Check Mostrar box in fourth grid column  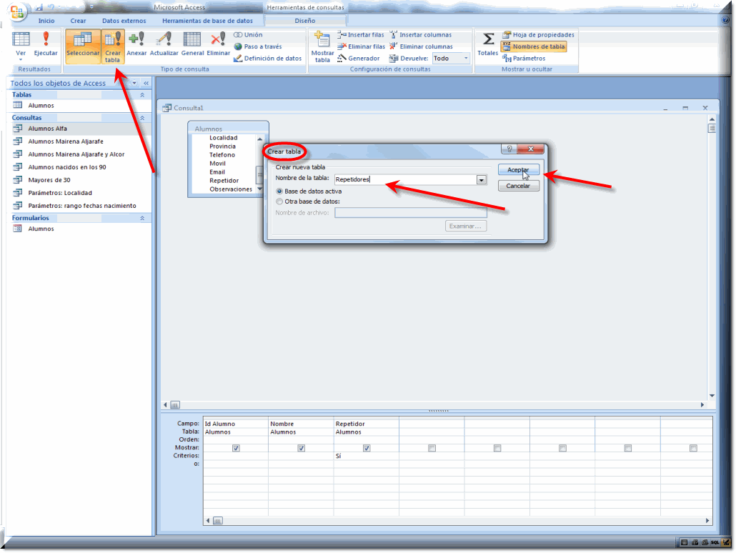pyautogui.click(x=432, y=448)
